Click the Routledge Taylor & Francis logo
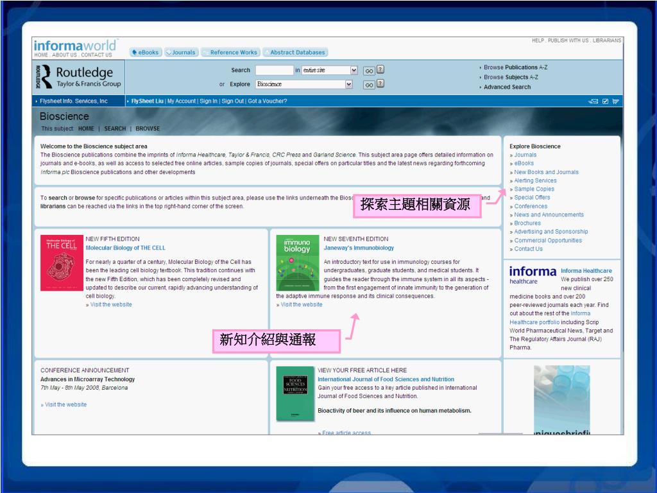657x493 pixels. (x=79, y=77)
